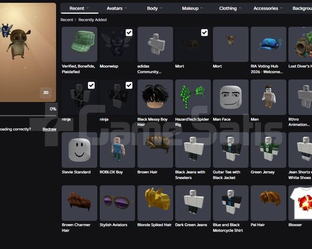Equip the Brown Hair item
312x249 pixels.
(x=155, y=150)
